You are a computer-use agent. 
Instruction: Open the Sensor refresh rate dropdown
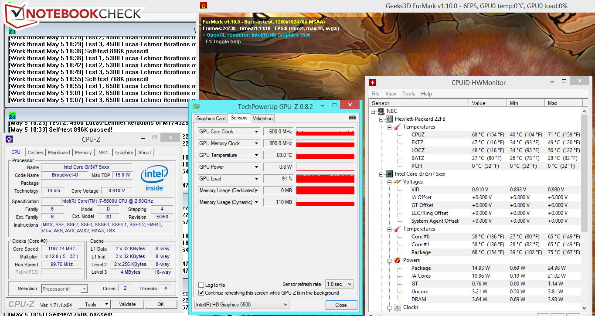[339, 284]
